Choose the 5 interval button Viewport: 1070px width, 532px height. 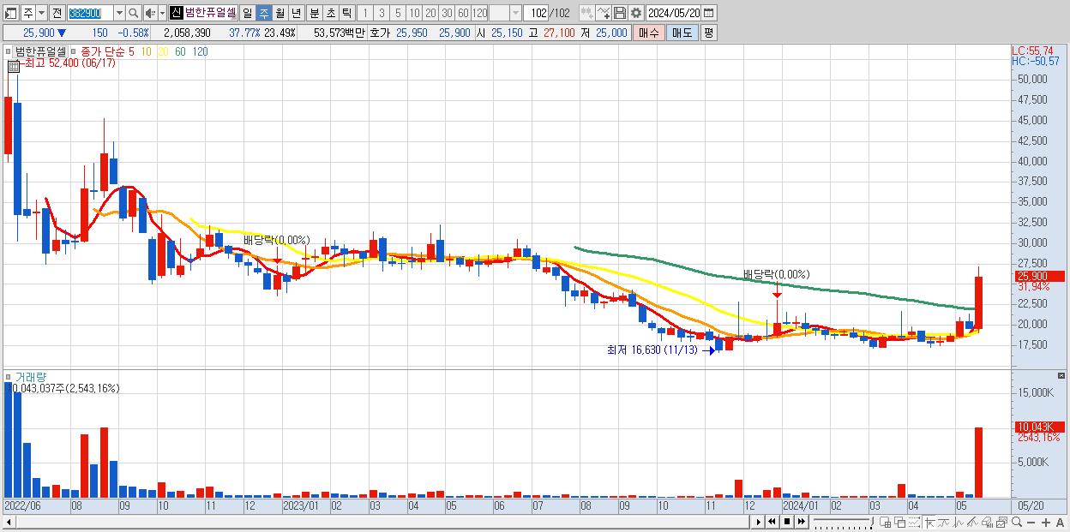[x=398, y=13]
